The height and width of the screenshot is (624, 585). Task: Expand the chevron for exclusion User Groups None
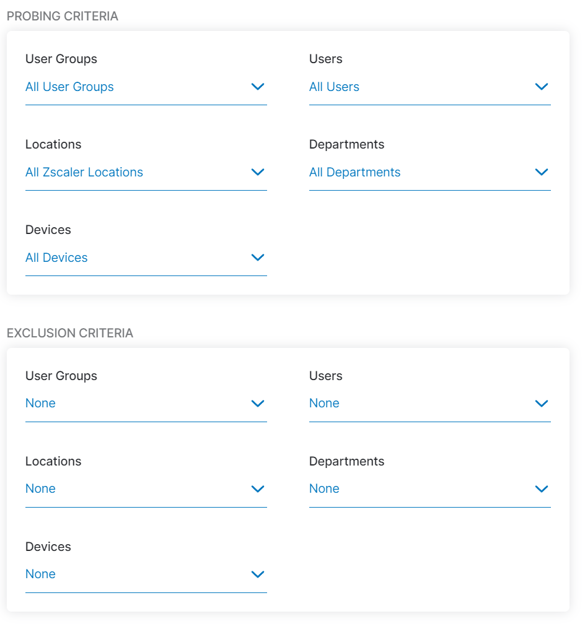[258, 403]
